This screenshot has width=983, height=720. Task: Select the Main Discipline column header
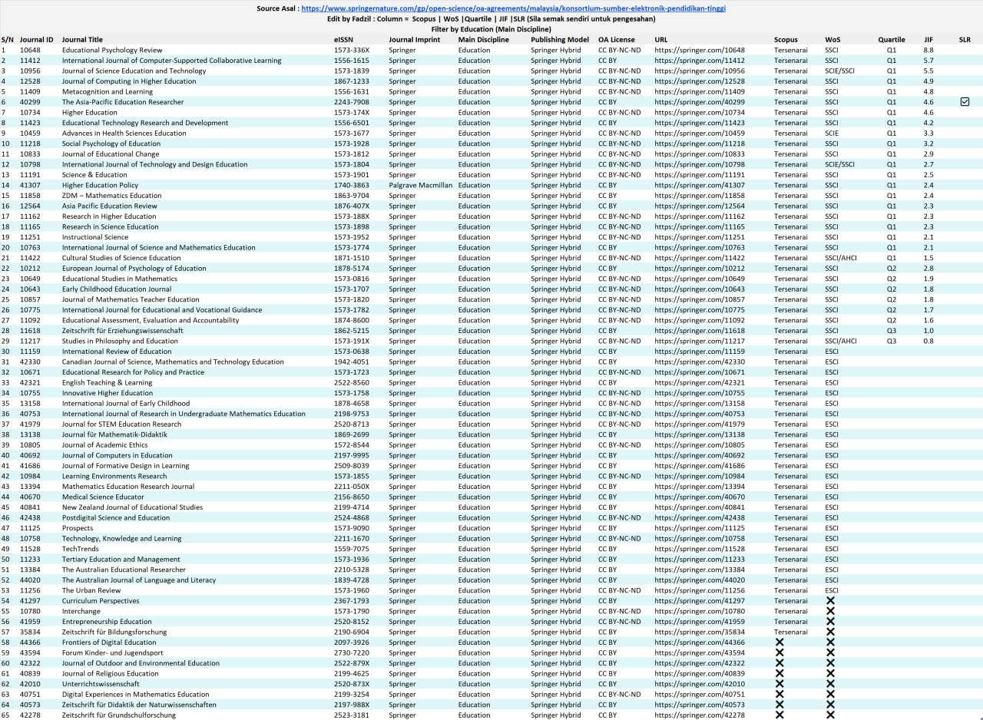pyautogui.click(x=484, y=39)
